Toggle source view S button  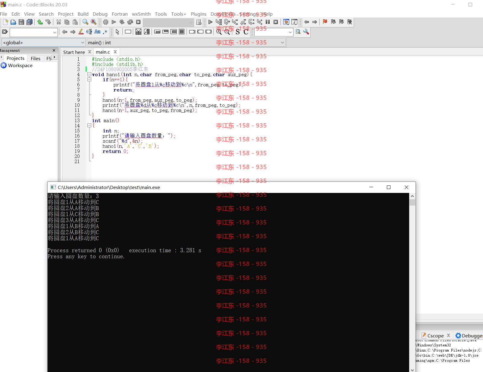238,32
